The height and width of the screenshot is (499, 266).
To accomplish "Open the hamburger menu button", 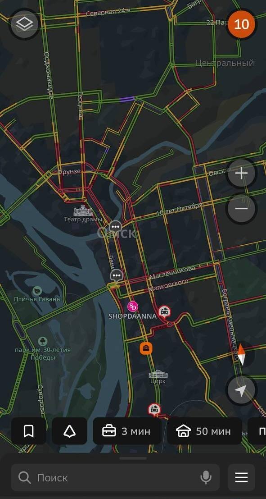I will [241, 478].
